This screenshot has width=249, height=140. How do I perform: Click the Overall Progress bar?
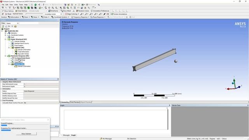coord(25,125)
